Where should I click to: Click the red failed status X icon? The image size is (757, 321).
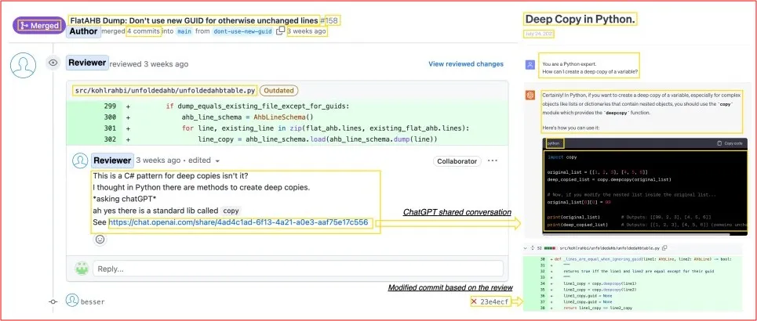pos(474,301)
